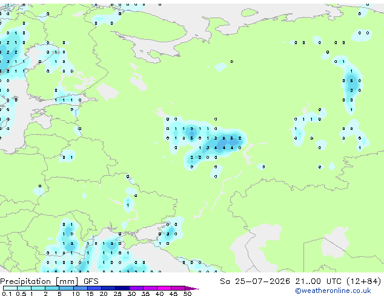Select the legend swatch between 1 and 2
384x296 pixels.
[x=38, y=288]
